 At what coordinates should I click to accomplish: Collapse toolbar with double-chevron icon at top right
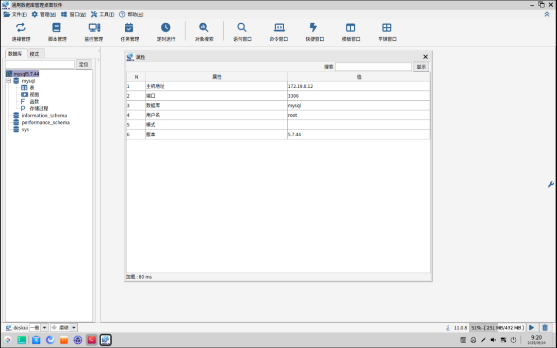547,14
